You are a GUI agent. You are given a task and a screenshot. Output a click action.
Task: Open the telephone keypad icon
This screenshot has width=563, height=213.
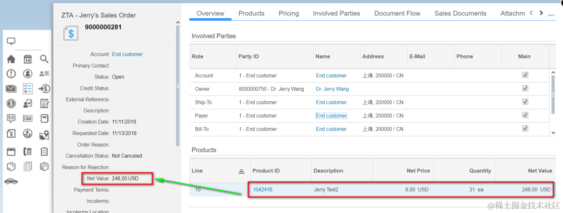[28, 152]
